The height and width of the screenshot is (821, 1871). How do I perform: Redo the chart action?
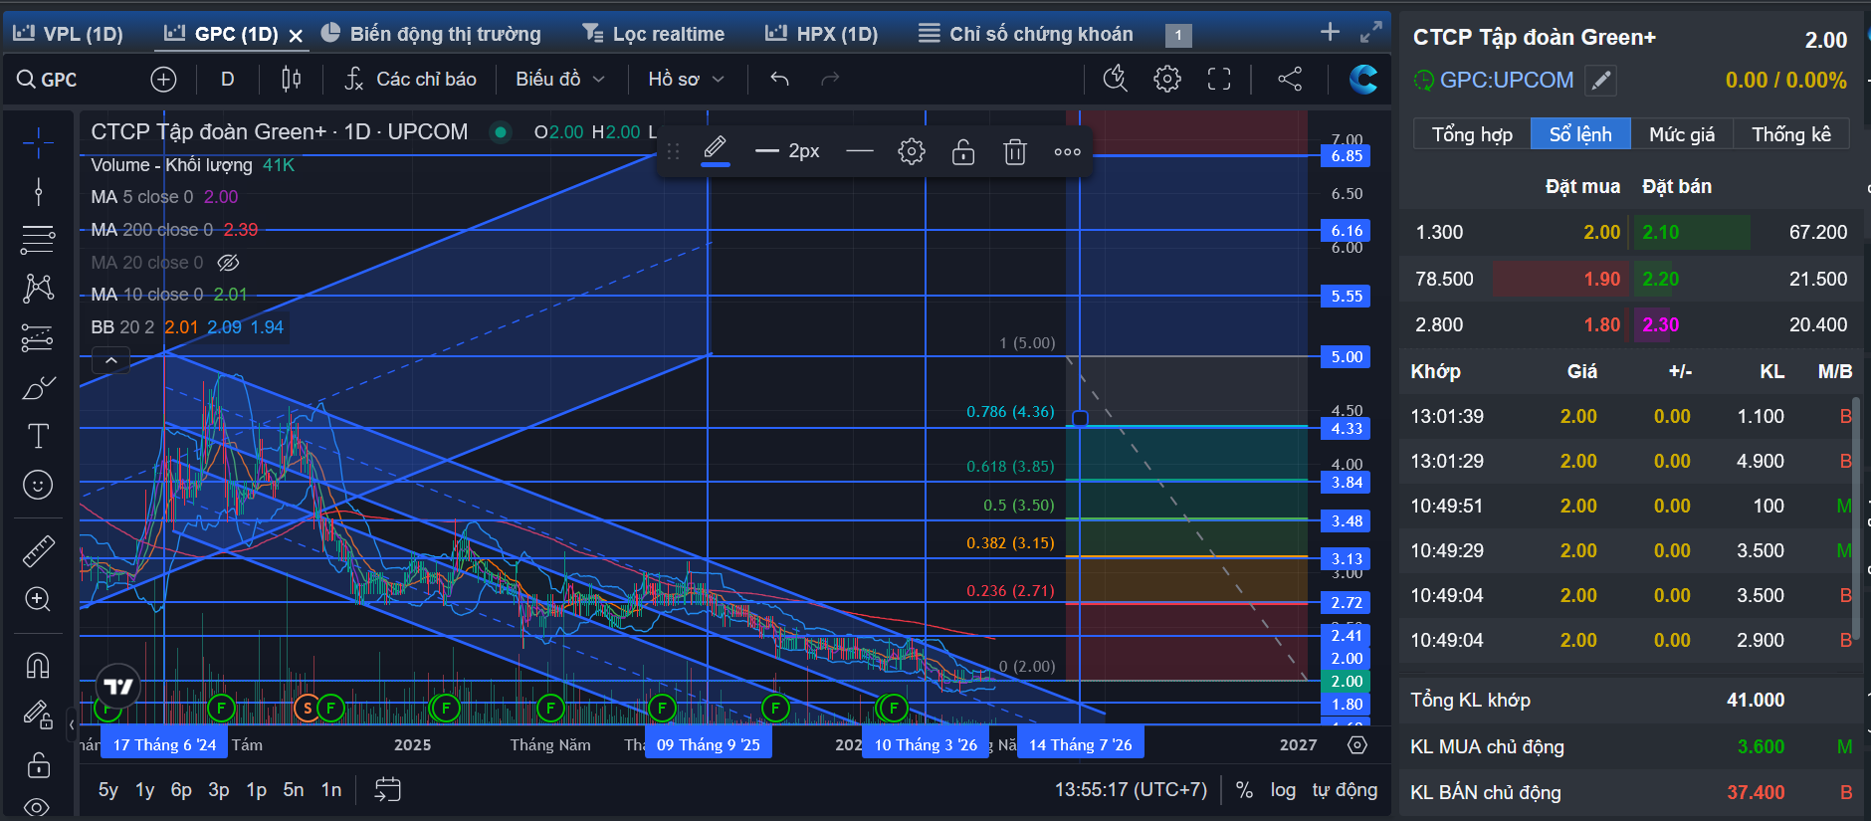[830, 80]
